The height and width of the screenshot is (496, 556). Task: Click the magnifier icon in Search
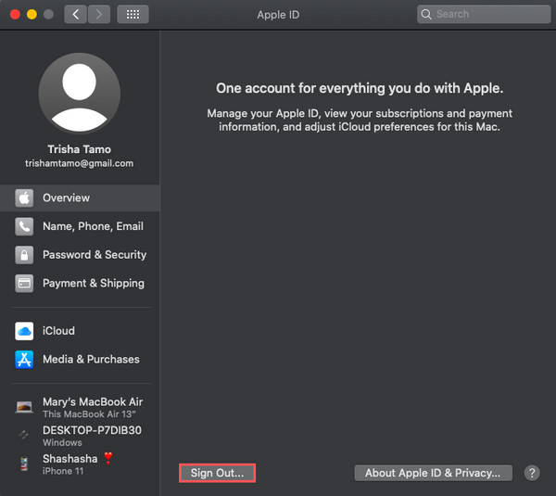tap(426, 14)
